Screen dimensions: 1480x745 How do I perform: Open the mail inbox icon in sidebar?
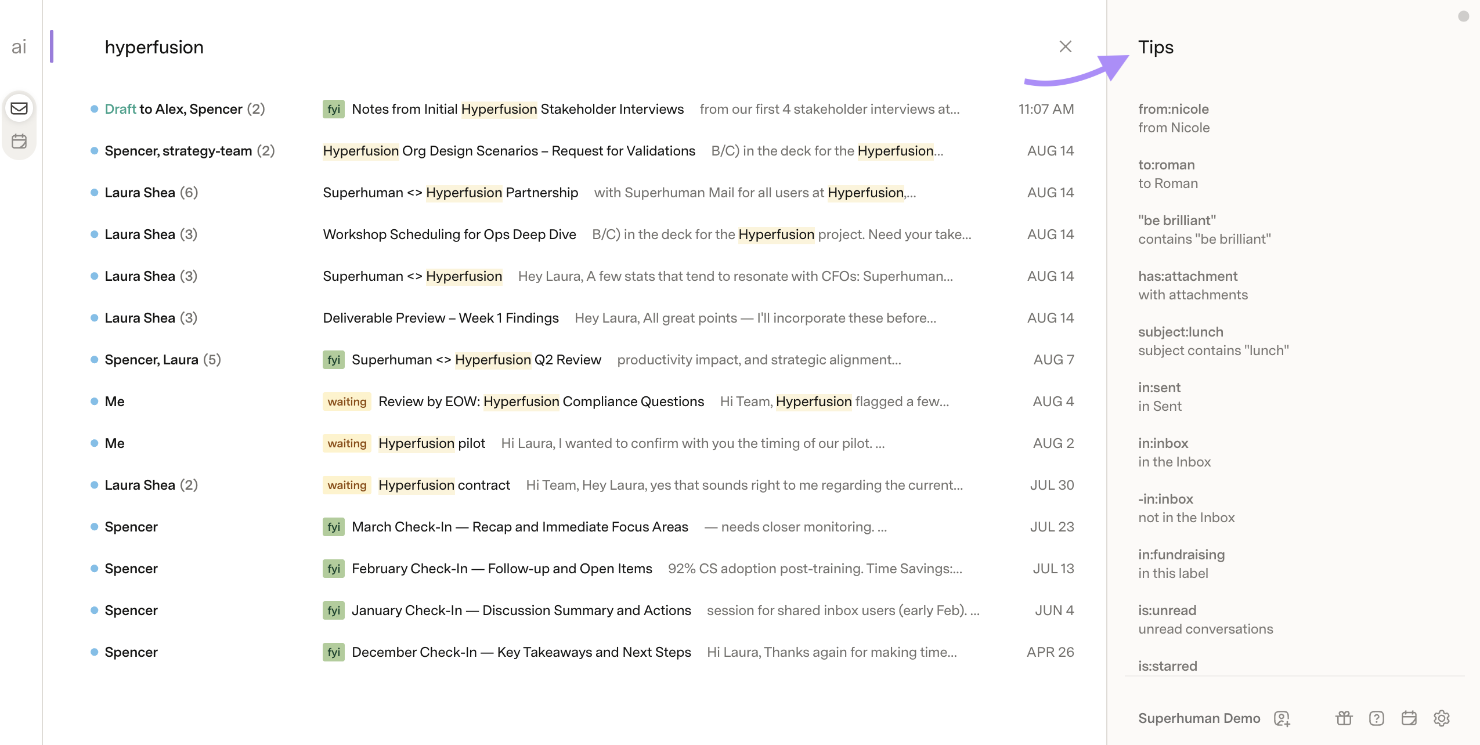click(x=19, y=109)
